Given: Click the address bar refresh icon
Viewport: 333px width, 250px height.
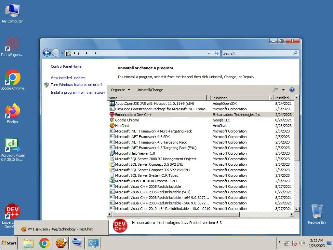Looking at the screenshot, I should coord(216,53).
